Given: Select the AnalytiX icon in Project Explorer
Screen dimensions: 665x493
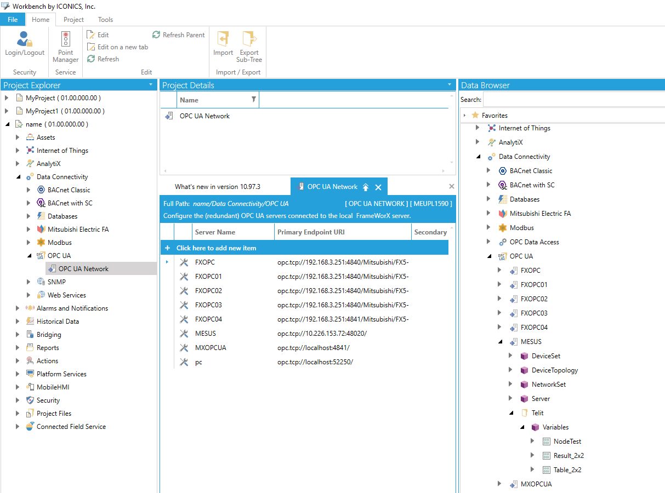Looking at the screenshot, I should click(x=30, y=164).
